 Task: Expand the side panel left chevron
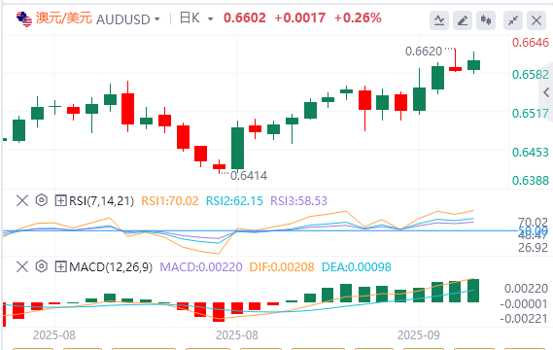point(546,92)
